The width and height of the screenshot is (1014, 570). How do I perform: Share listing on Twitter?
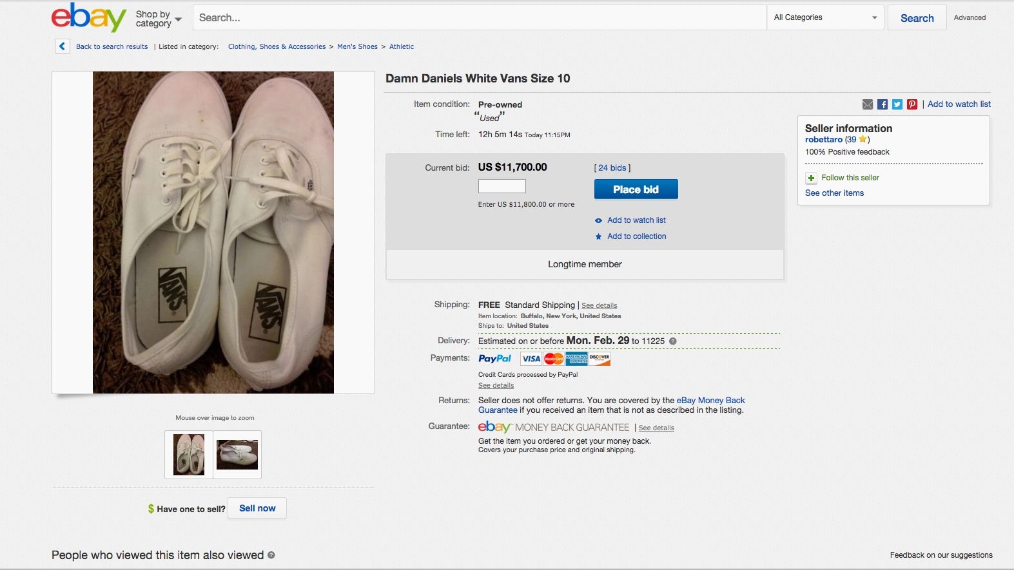click(x=897, y=104)
